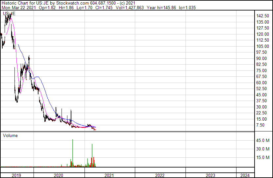The width and height of the screenshot is (273, 178).
Task: Click the 105.00 price axis label
Action: tap(263, 46)
